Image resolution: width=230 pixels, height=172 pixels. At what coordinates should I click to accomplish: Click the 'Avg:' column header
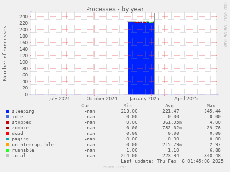[x=170, y=106]
